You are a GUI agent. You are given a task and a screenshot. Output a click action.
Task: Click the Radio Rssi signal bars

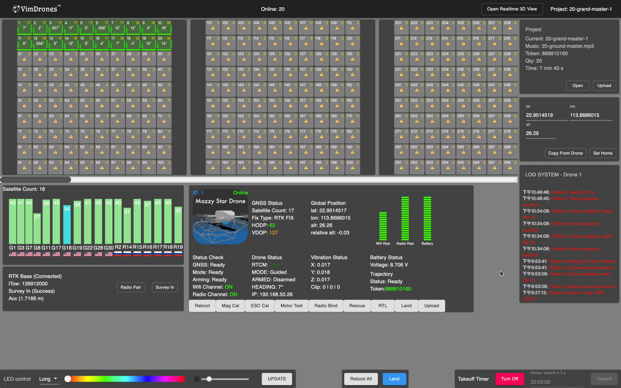pyautogui.click(x=405, y=218)
